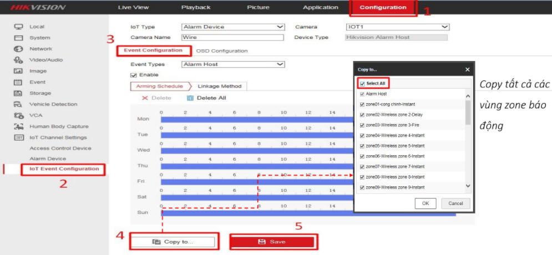552x255 pixels.
Task: Select the Storage disk icon
Action: click(x=18, y=93)
